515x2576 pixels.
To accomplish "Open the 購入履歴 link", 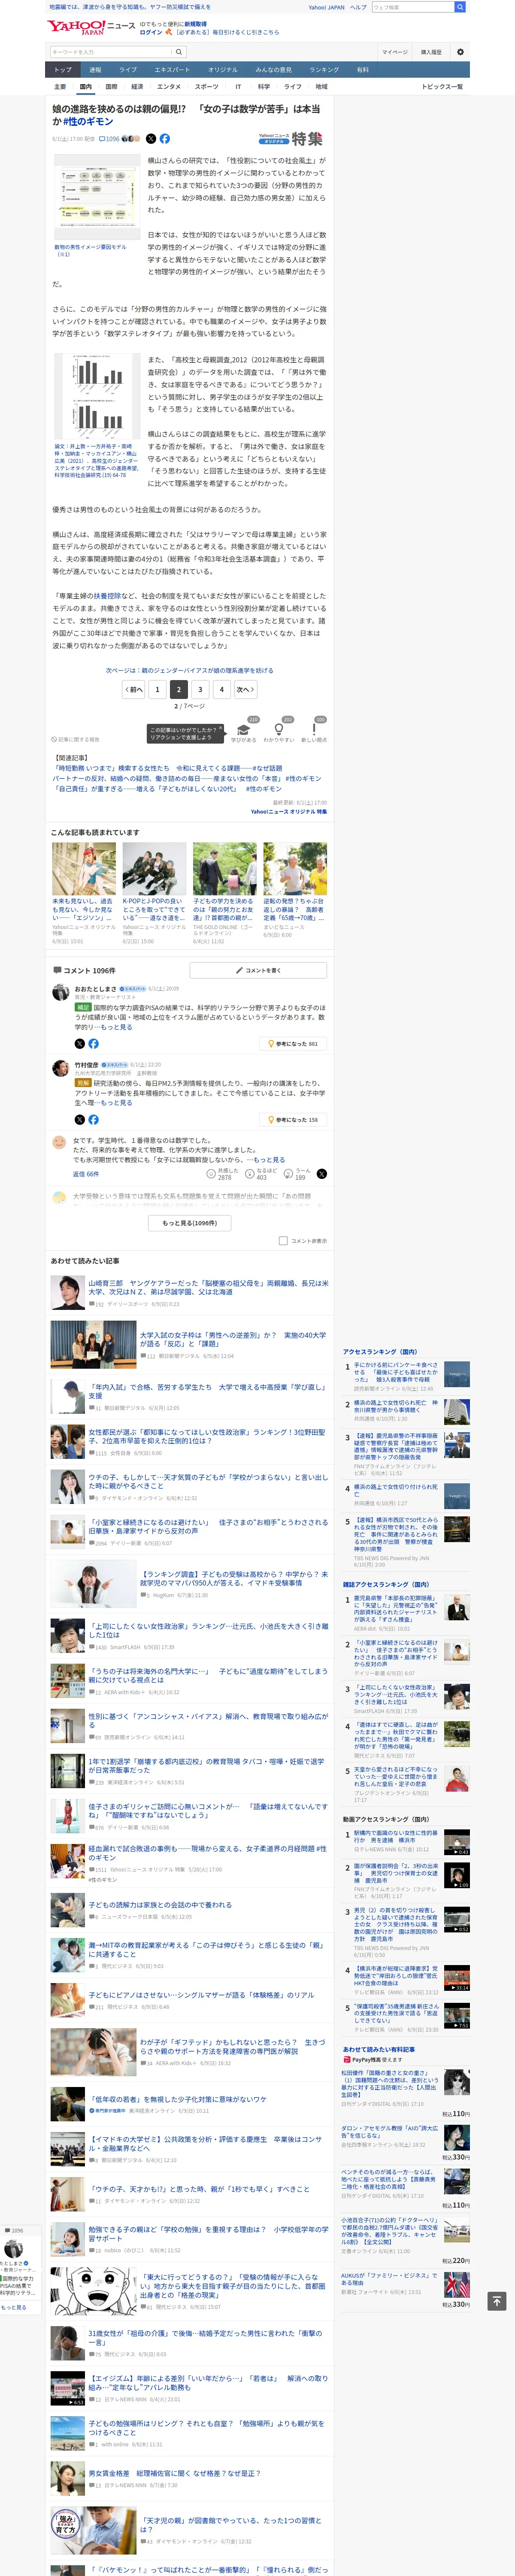I will click(x=431, y=52).
